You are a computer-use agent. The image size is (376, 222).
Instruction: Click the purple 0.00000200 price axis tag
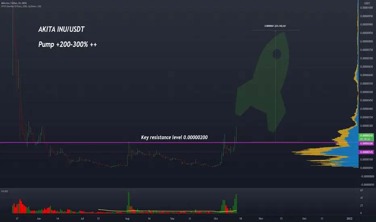(366, 143)
